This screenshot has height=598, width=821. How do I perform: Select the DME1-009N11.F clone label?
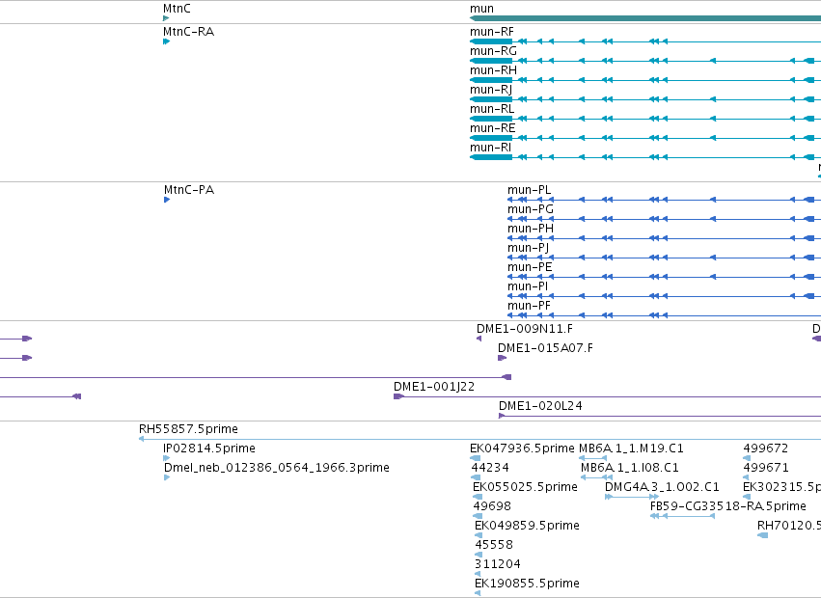tap(525, 329)
